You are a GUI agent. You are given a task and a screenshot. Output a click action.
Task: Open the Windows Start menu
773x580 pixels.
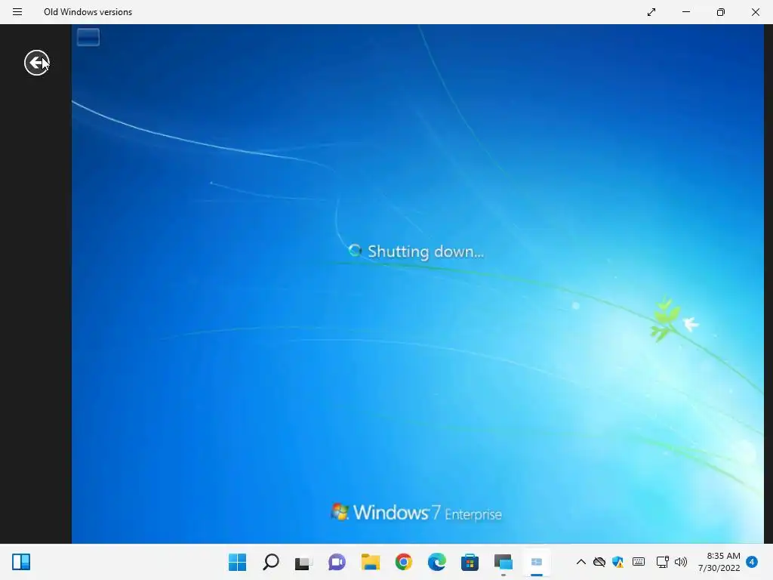click(x=237, y=562)
